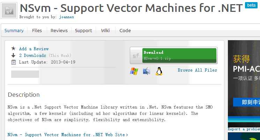Screen dimensions: 260x140
Task: Go to the Support tab
Action: (83, 31)
